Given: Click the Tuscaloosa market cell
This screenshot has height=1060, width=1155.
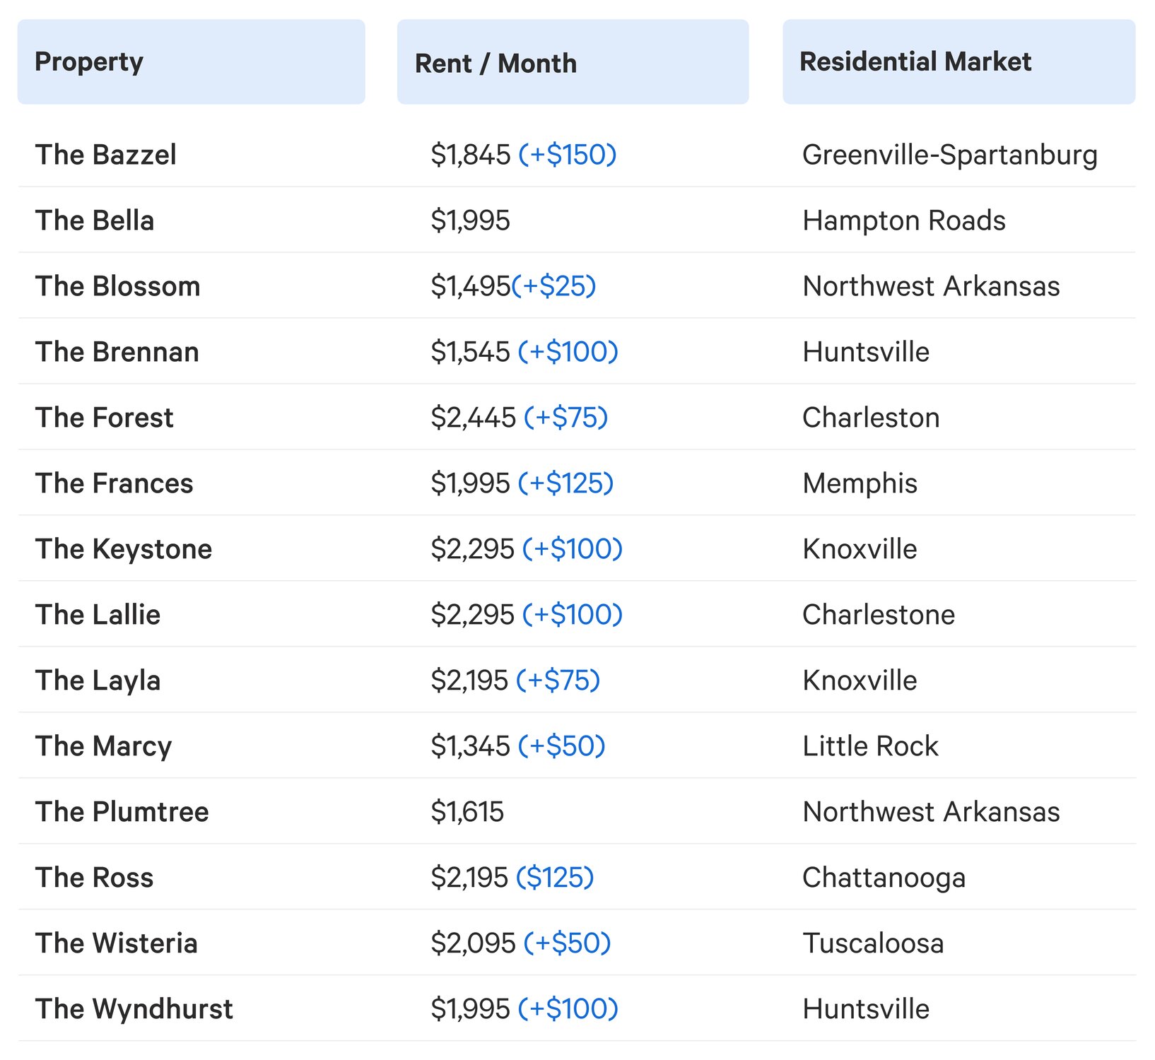Looking at the screenshot, I should (873, 943).
